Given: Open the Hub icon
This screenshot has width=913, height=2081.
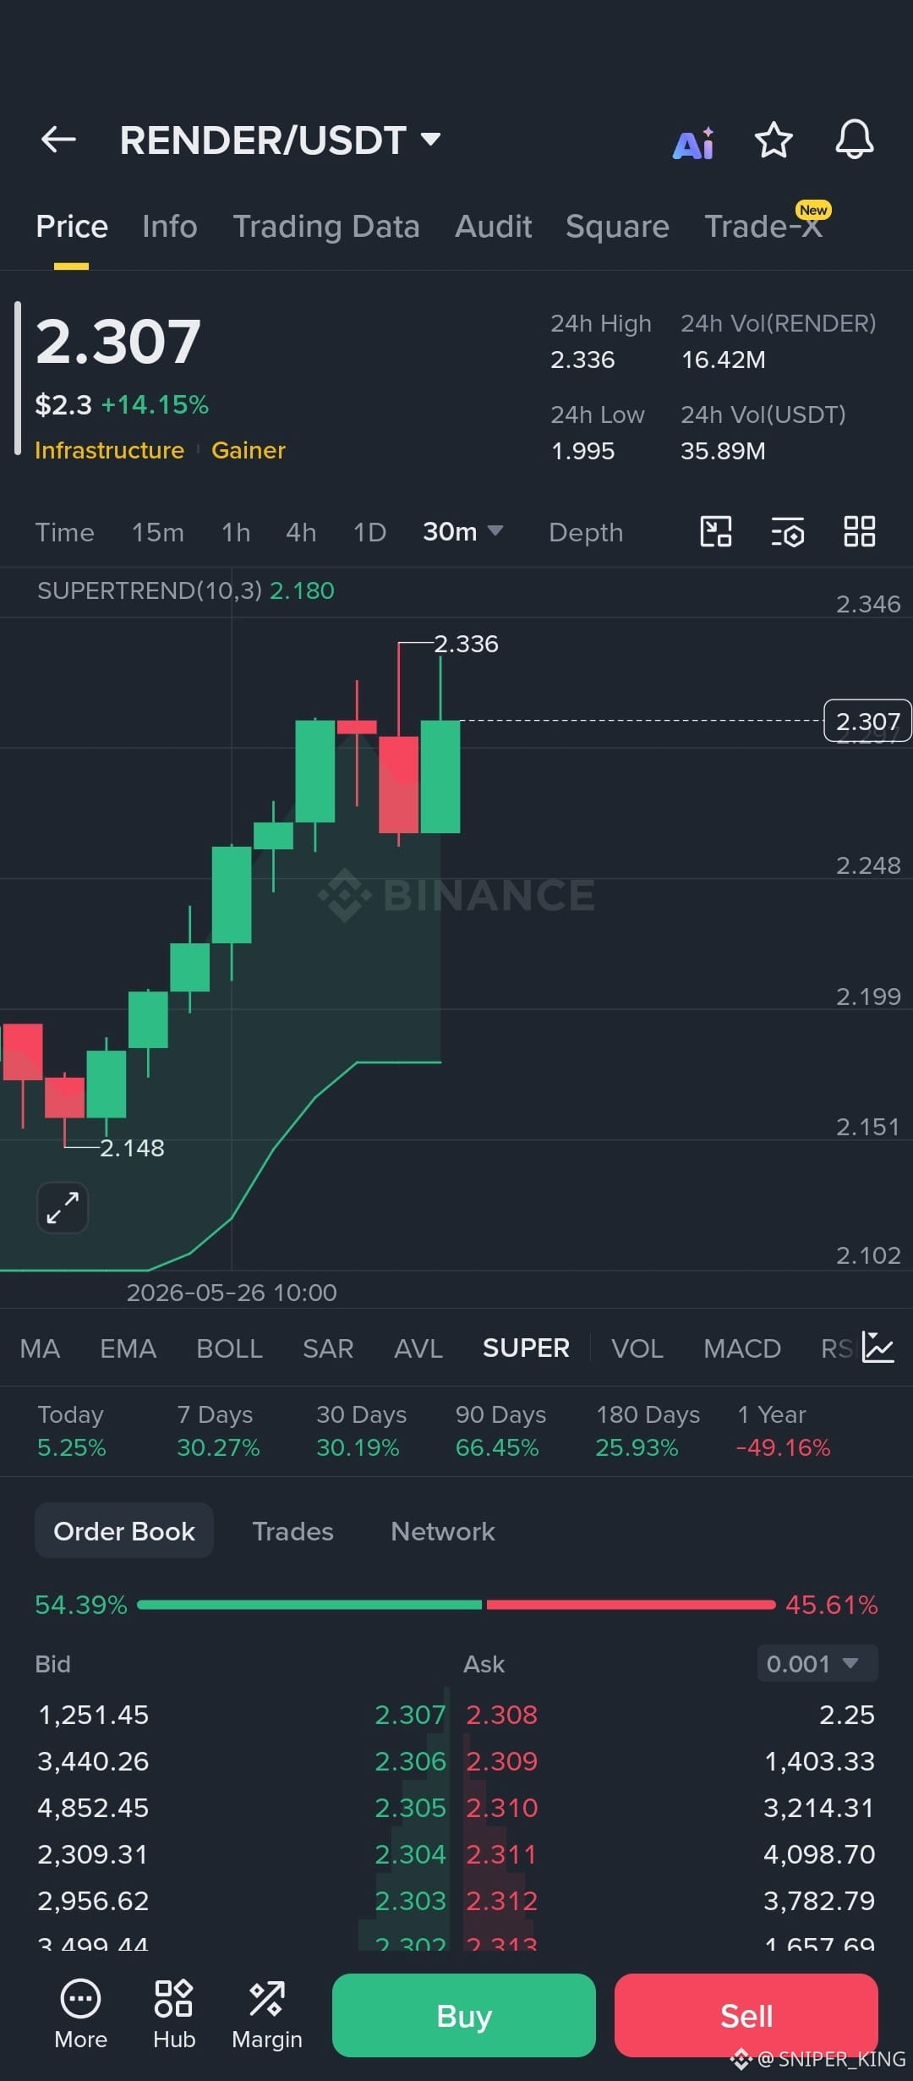Looking at the screenshot, I should [174, 2015].
